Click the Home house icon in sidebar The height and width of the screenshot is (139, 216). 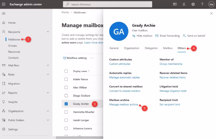point(4,23)
